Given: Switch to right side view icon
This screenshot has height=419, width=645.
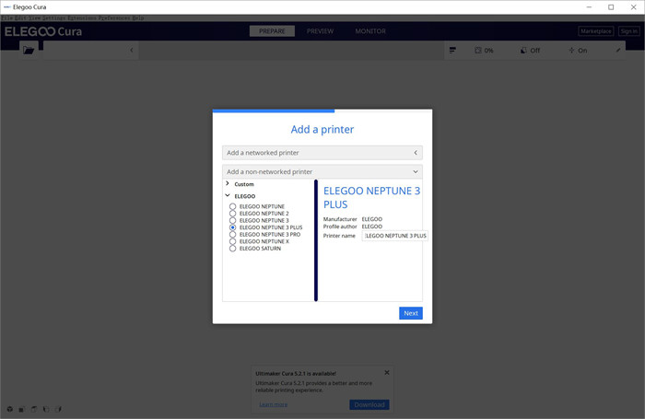Looking at the screenshot, I should coord(58,409).
